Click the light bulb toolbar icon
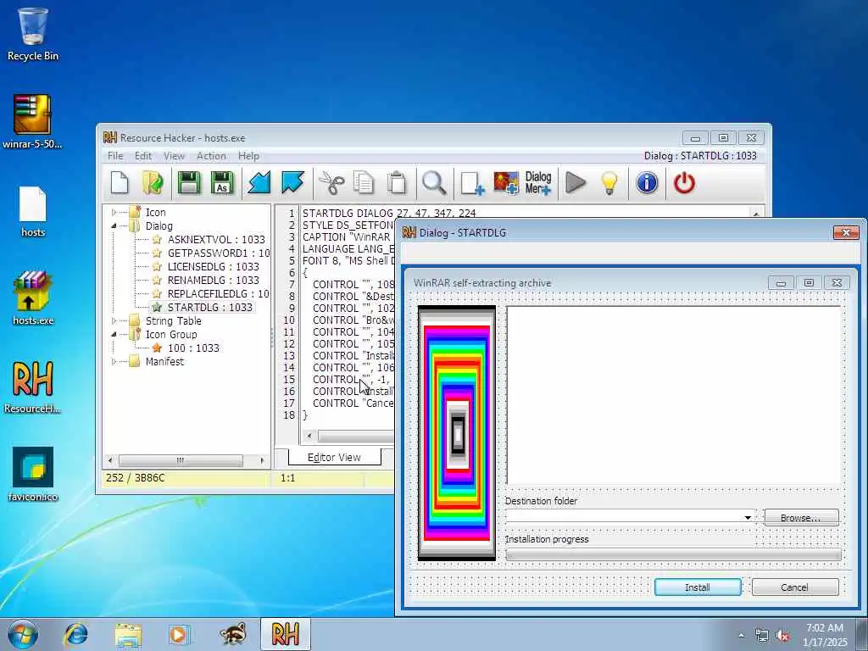Image resolution: width=868 pixels, height=651 pixels. point(609,183)
